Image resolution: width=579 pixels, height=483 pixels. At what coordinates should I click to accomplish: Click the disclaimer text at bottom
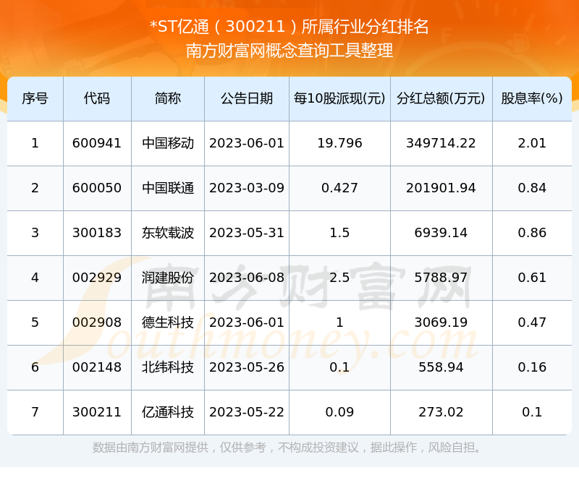287,448
